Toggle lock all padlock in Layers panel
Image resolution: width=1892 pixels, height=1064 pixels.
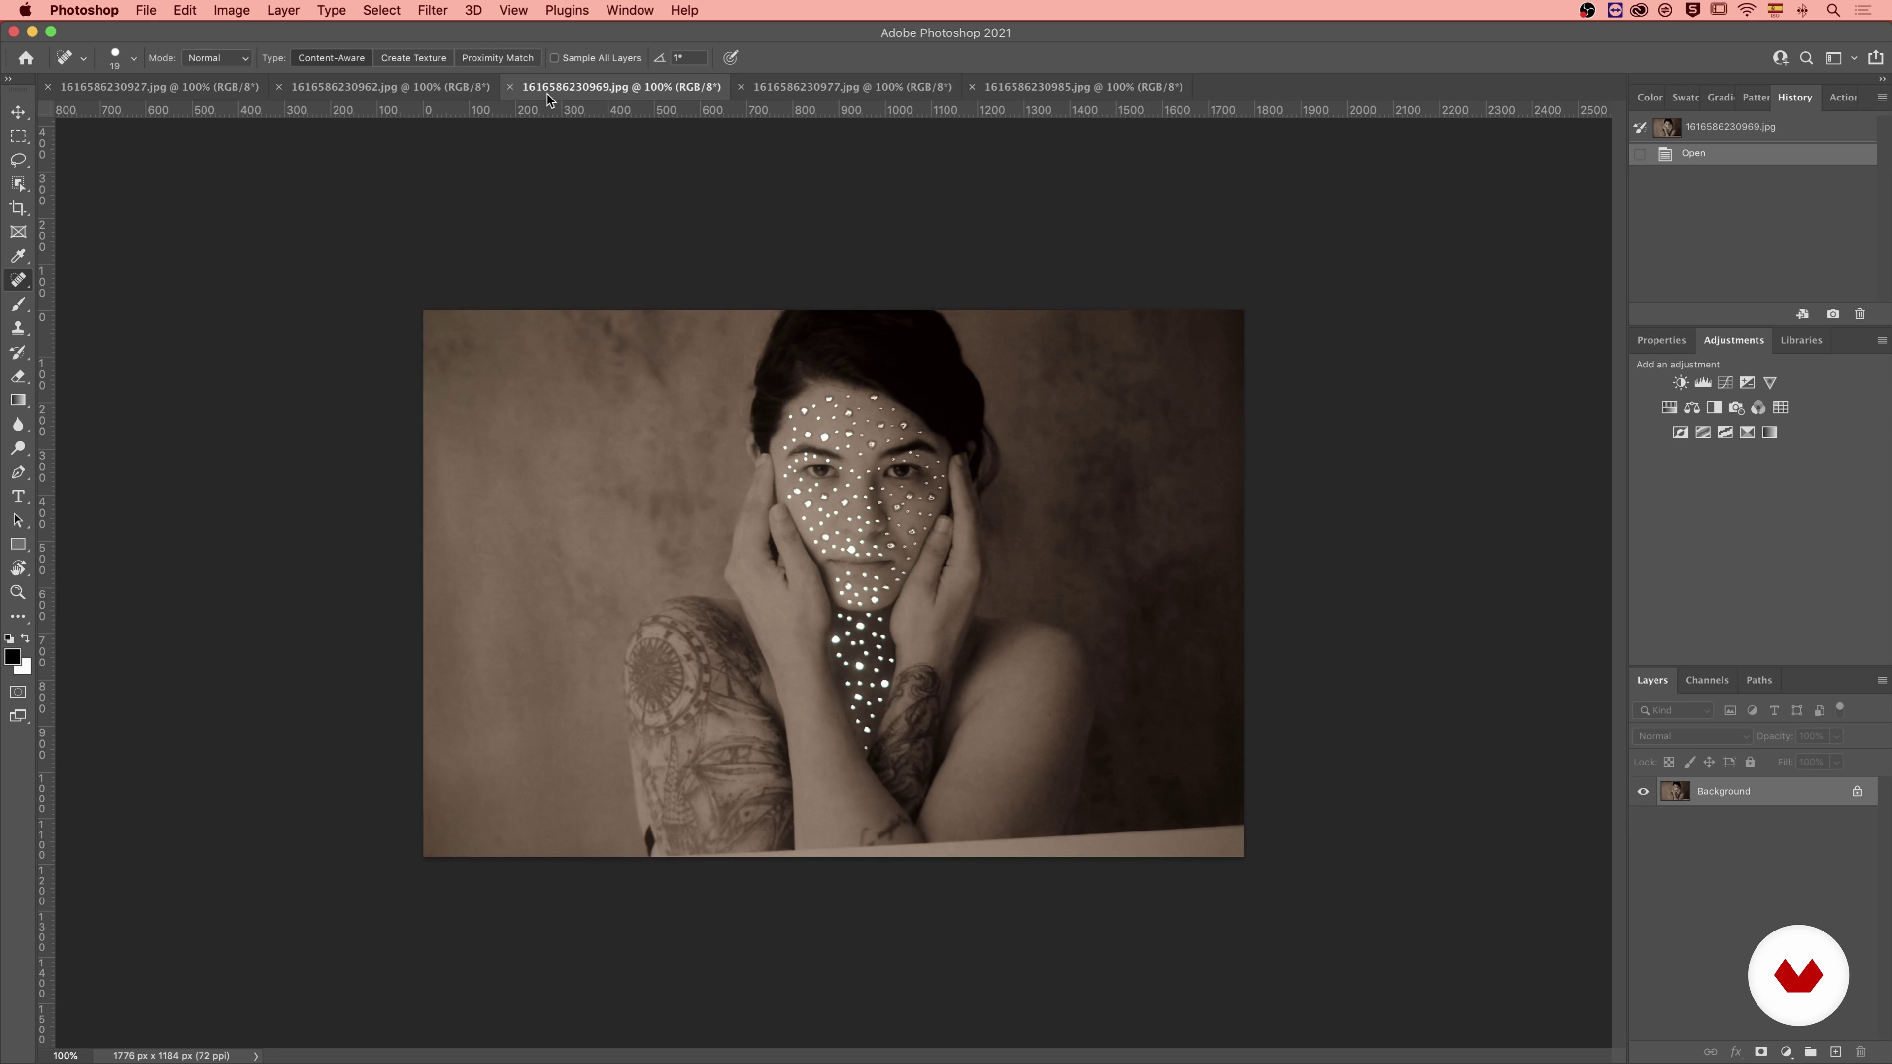pos(1750,762)
